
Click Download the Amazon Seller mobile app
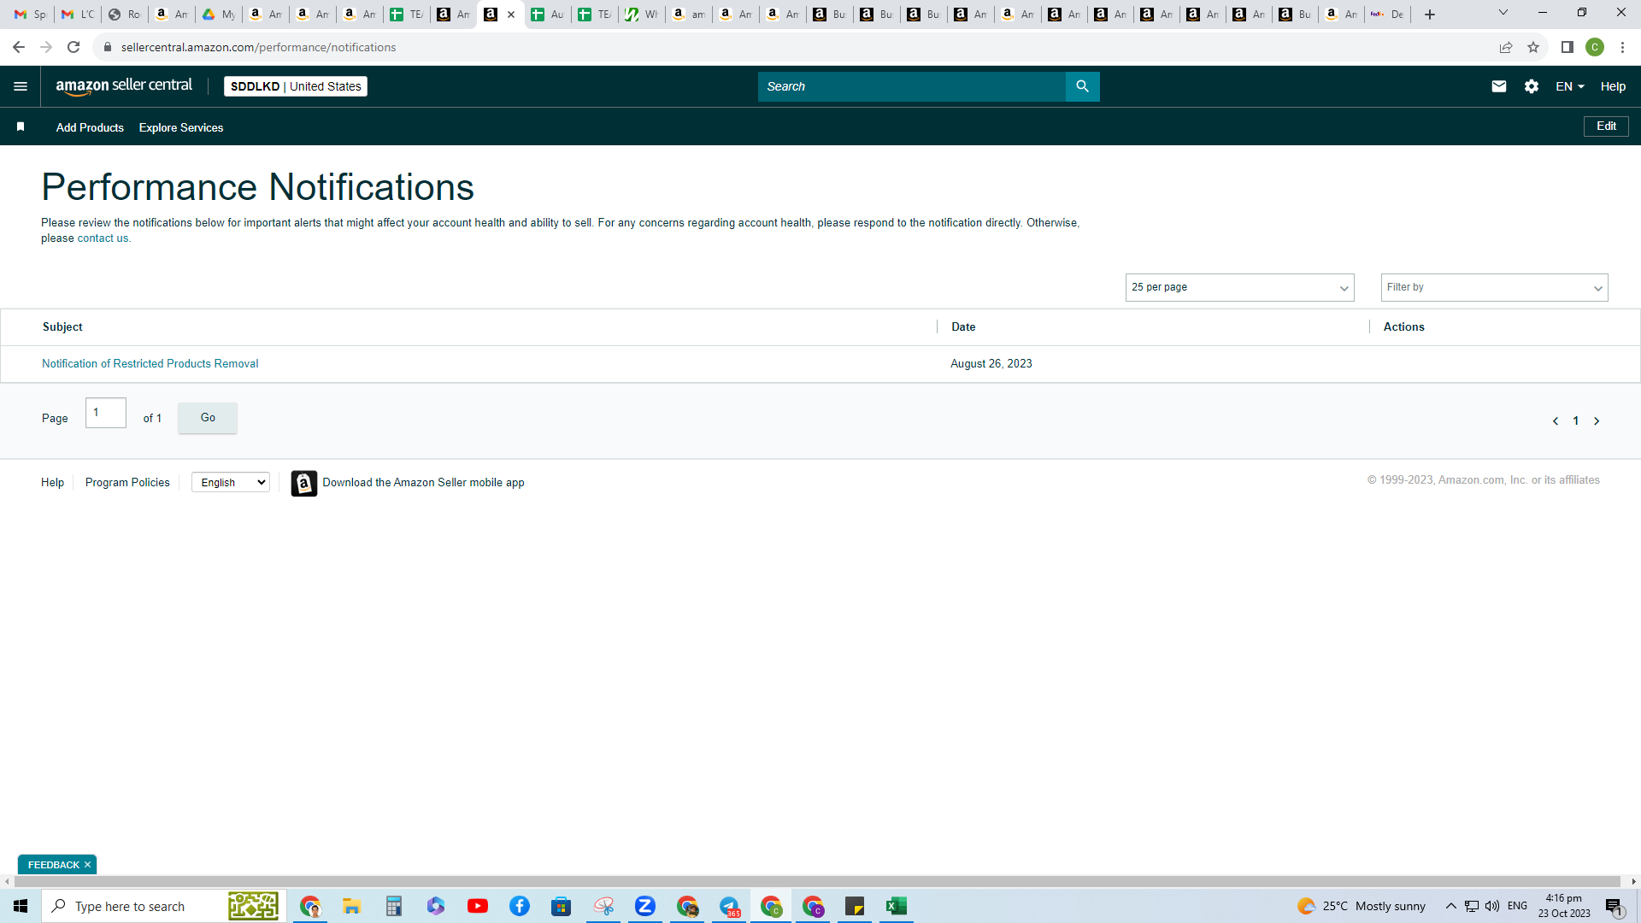point(423,483)
